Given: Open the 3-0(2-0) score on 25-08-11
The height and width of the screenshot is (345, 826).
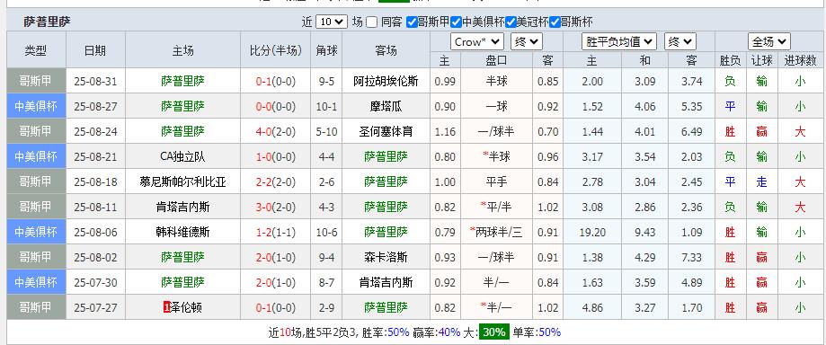Looking at the screenshot, I should [276, 207].
